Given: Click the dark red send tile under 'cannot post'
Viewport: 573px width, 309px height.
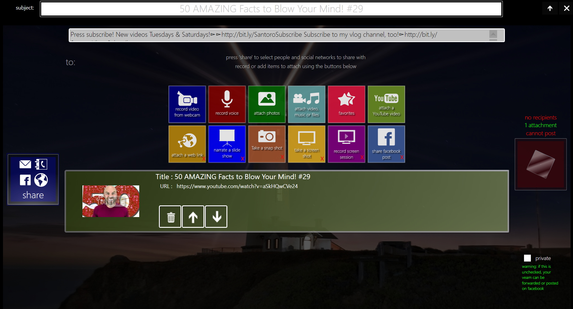Looking at the screenshot, I should 541,164.
